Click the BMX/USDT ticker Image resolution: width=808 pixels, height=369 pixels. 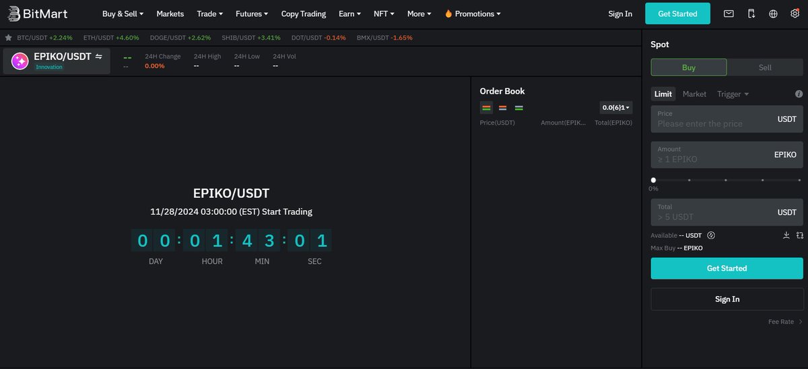(384, 38)
